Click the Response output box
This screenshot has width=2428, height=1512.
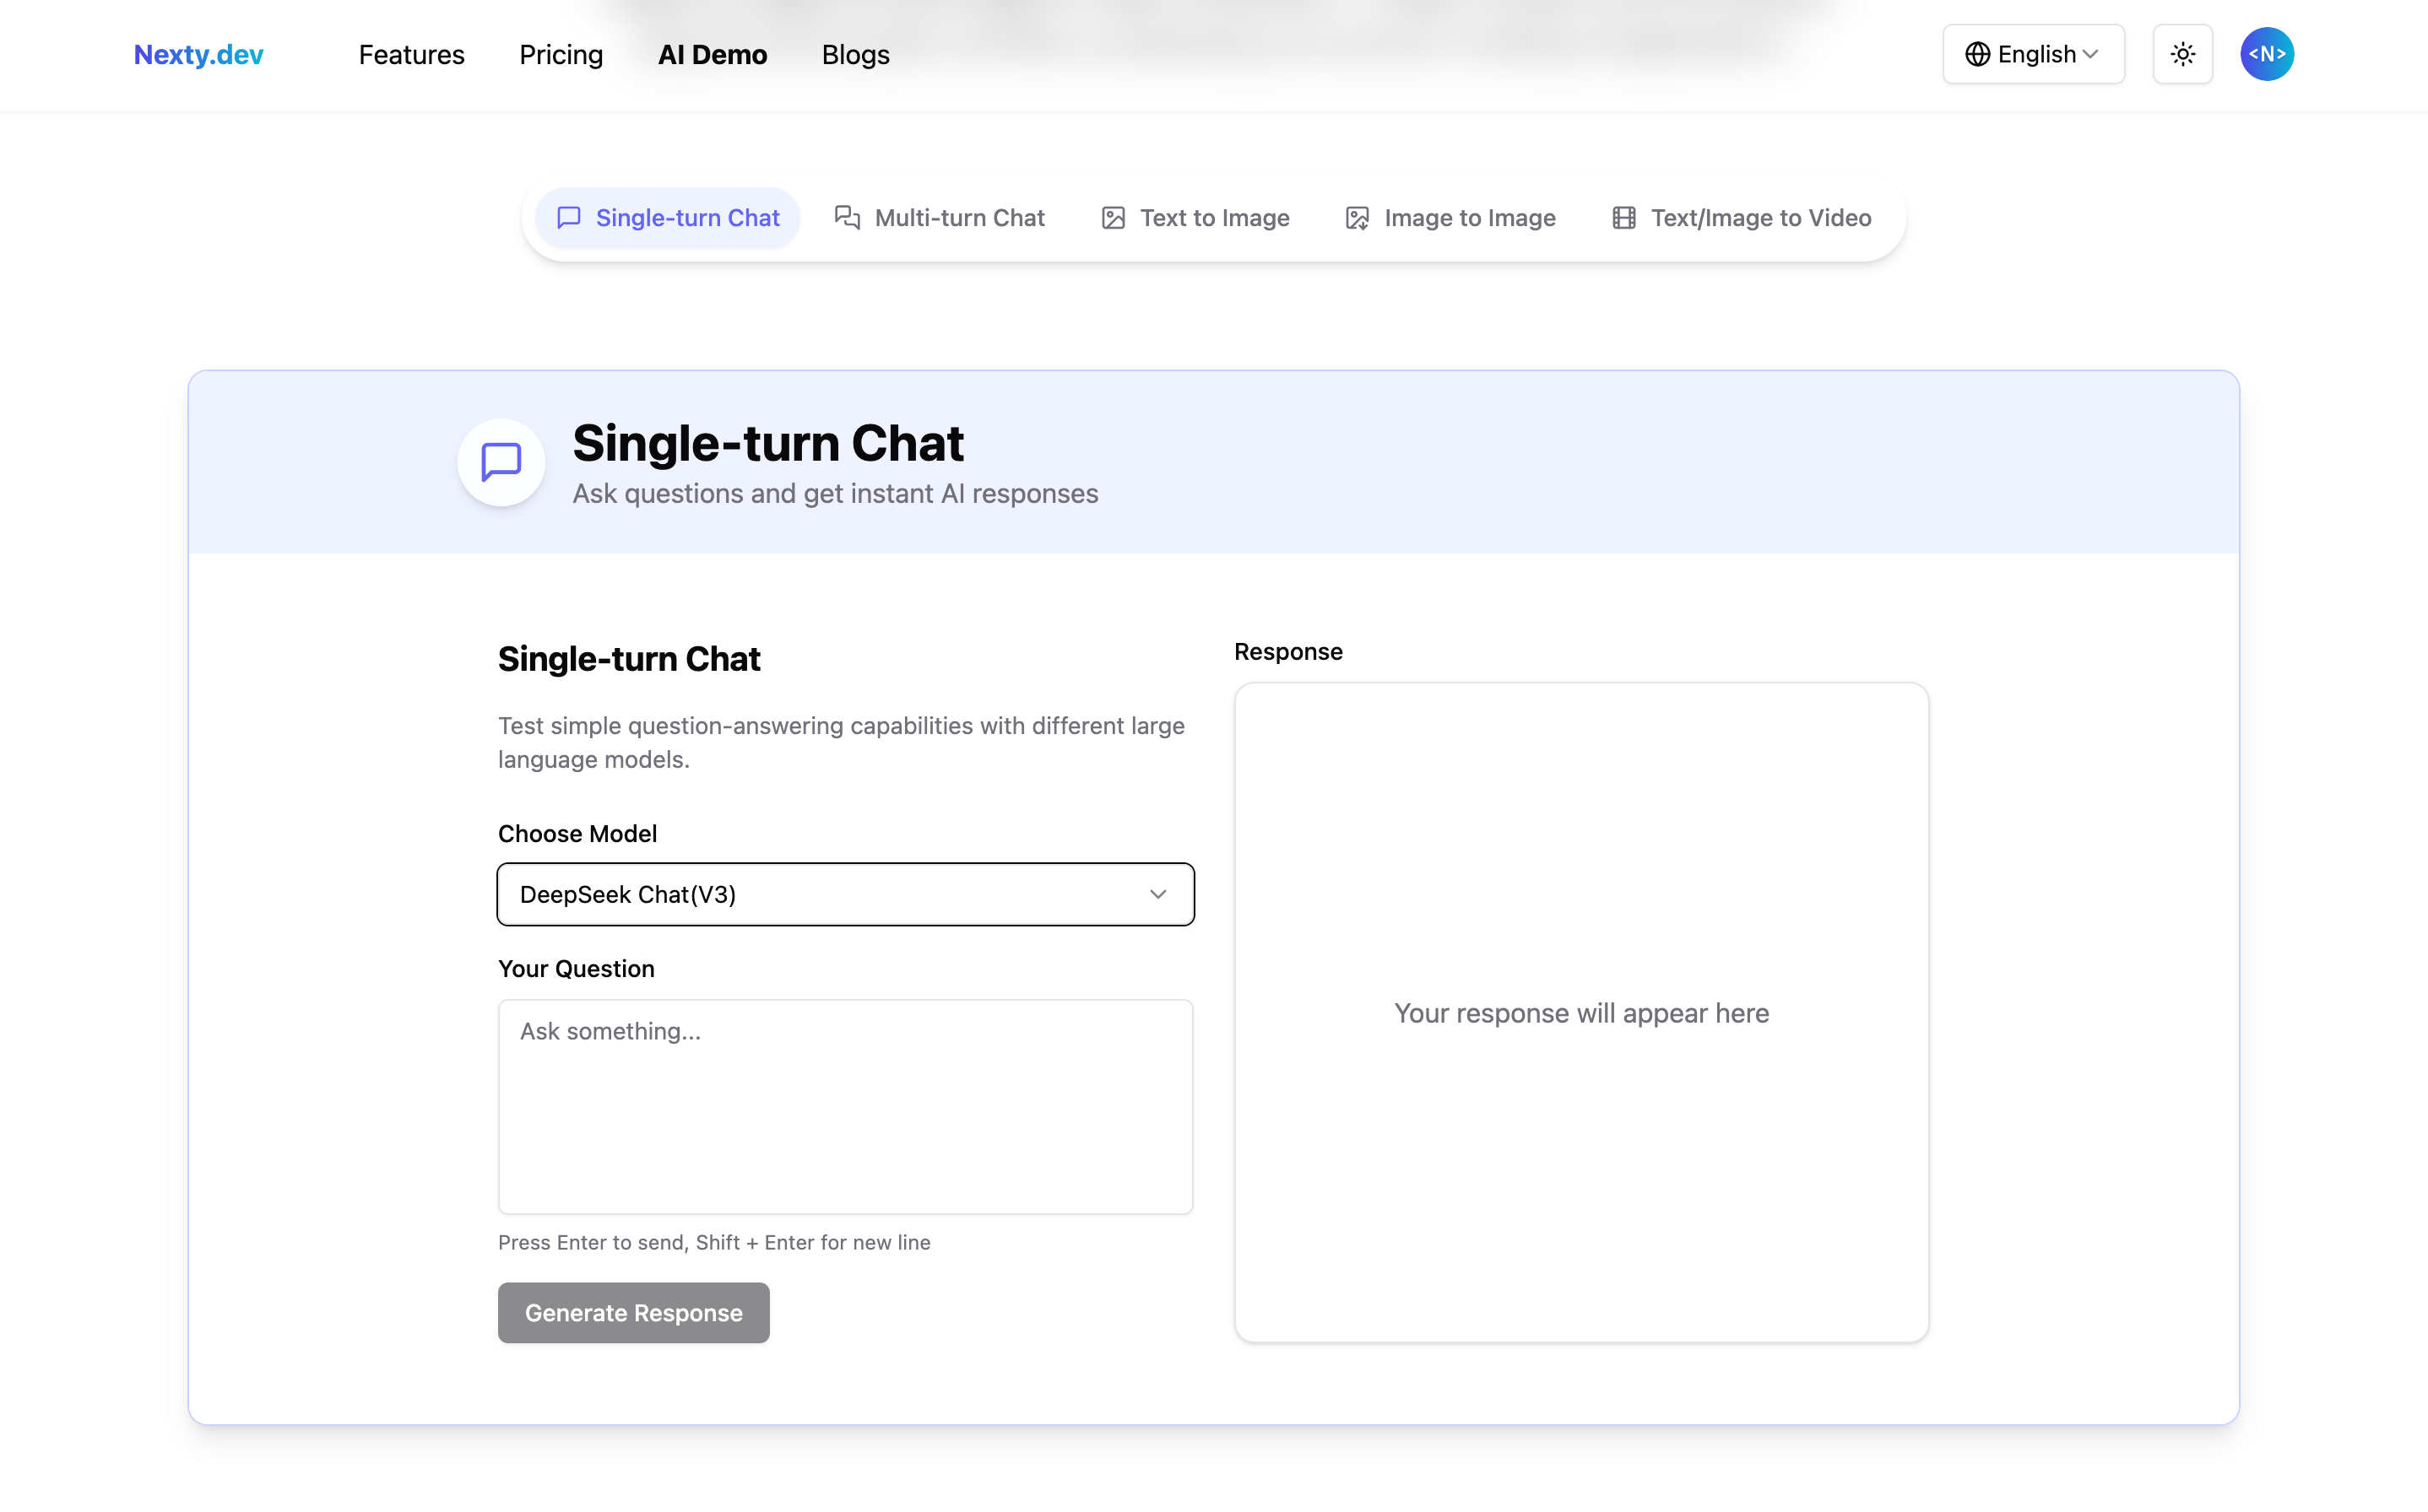coord(1580,1012)
